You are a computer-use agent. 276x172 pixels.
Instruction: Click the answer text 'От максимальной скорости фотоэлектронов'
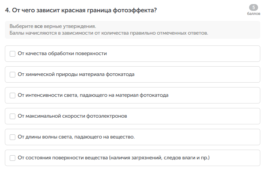(72, 116)
